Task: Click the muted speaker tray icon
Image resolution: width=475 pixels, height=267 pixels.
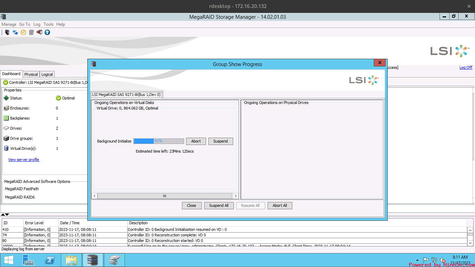Action: (x=443, y=260)
